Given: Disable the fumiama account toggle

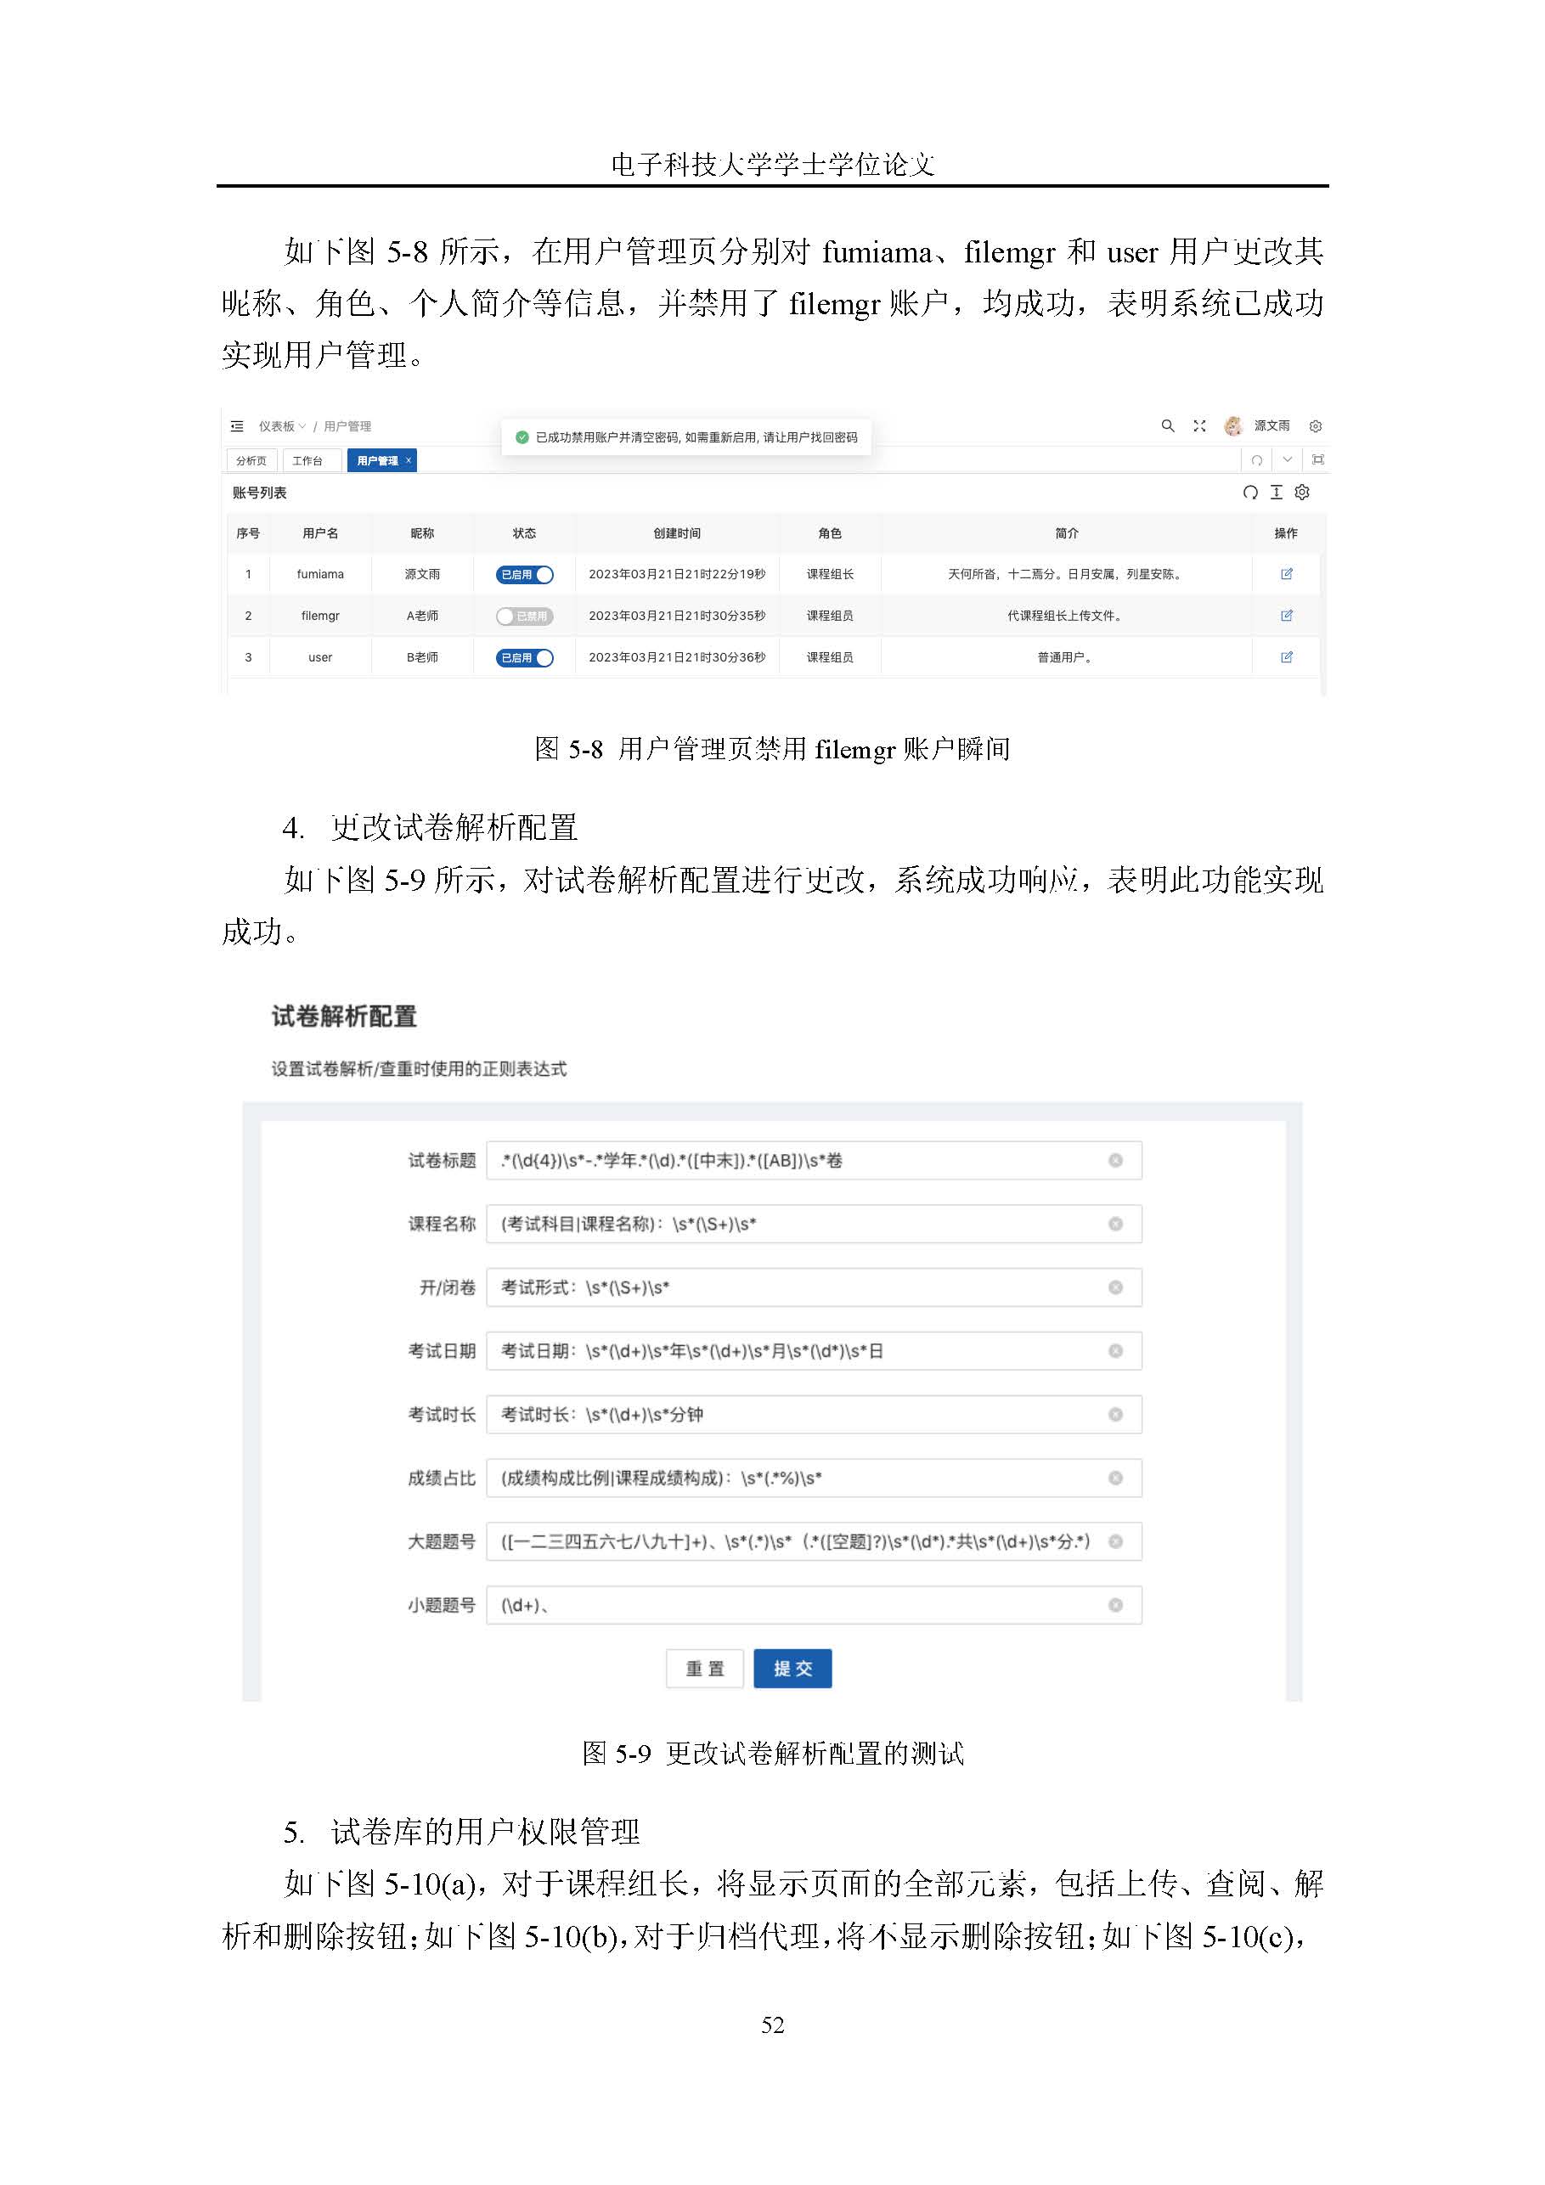Looking at the screenshot, I should [525, 575].
